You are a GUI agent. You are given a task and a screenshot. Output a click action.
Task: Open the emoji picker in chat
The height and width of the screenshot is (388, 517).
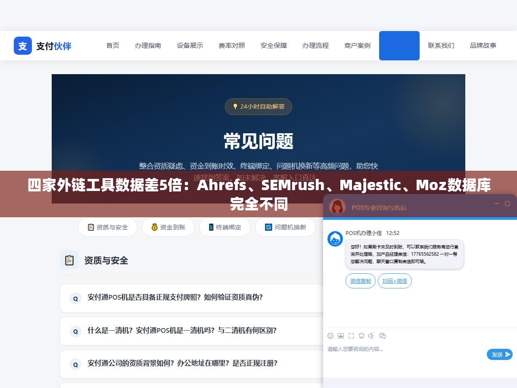(330, 336)
